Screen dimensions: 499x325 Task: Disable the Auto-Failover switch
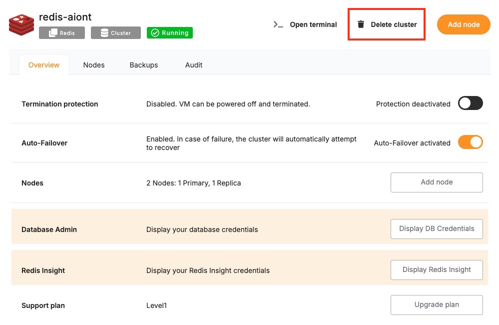[x=470, y=142]
